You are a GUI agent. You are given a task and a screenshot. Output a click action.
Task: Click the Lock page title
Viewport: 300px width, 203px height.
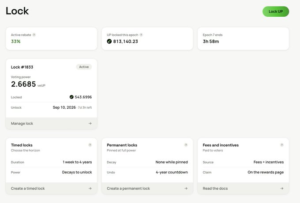[x=17, y=11]
